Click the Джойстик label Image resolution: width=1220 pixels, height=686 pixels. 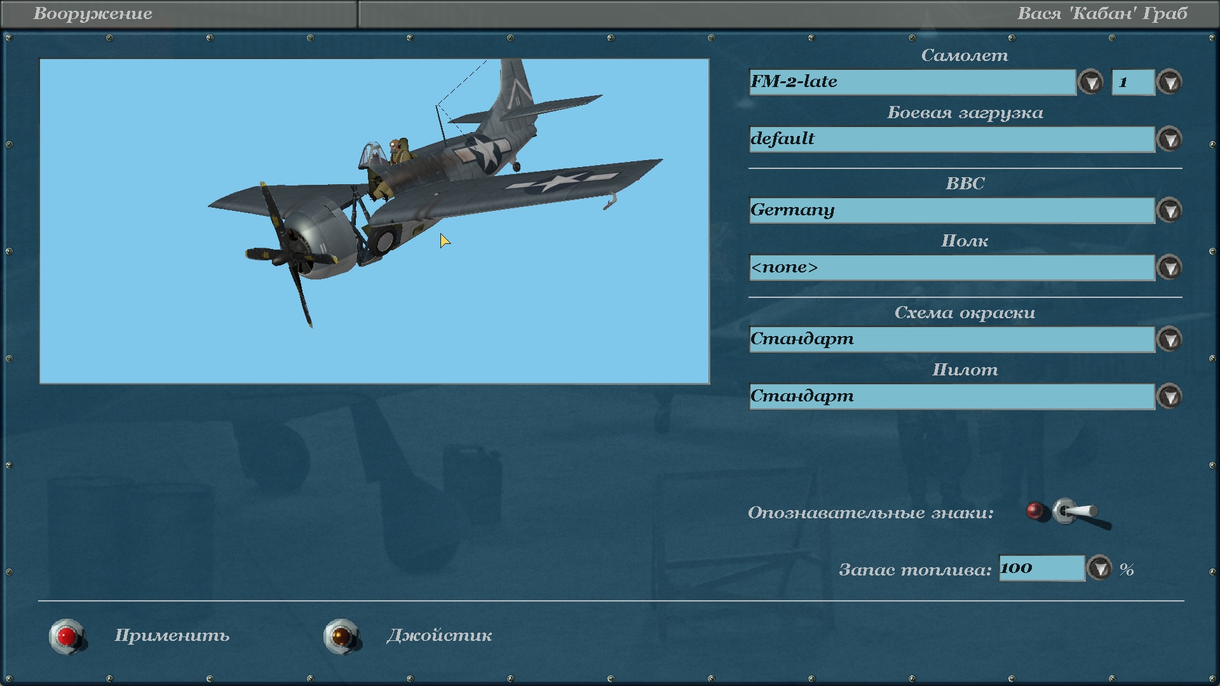coord(439,636)
